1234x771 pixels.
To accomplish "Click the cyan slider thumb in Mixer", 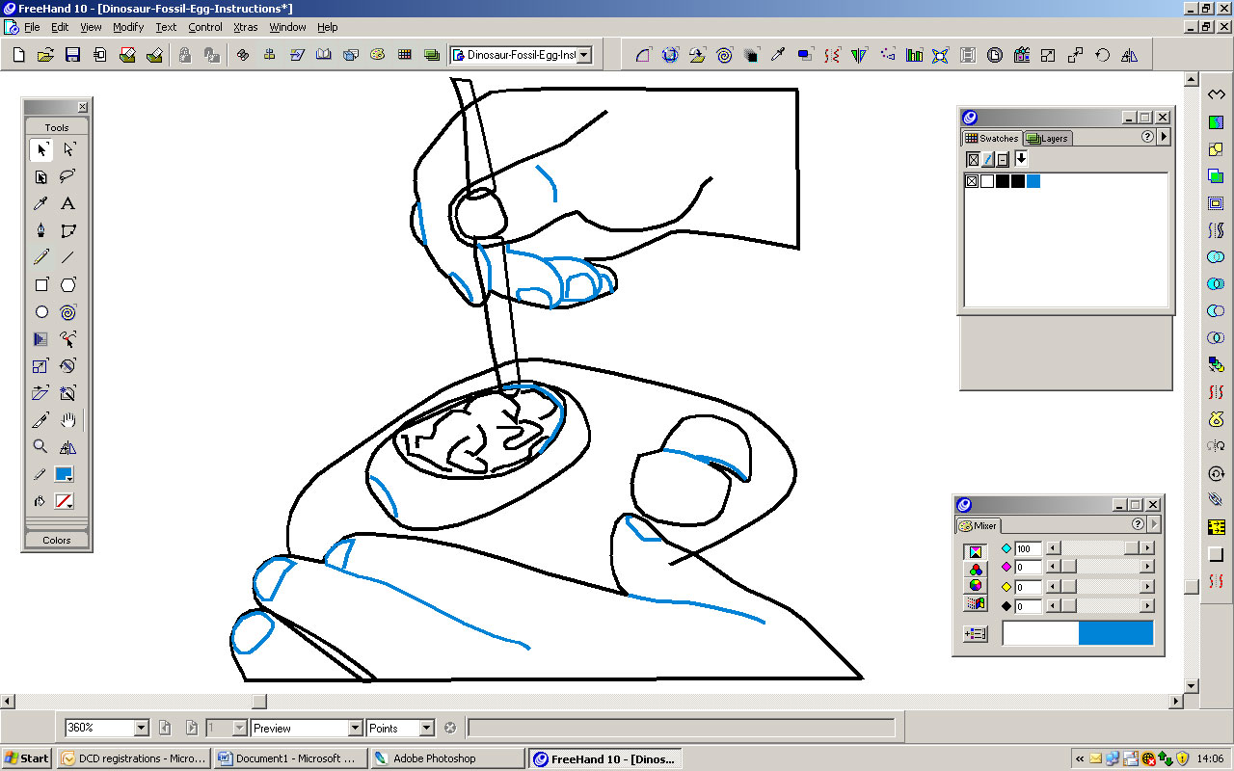I will tap(1132, 548).
